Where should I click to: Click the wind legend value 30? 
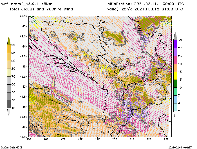180,40
